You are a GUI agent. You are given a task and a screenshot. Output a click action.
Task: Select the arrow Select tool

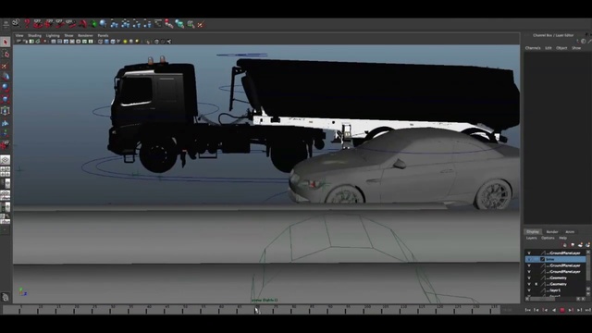pos(6,42)
